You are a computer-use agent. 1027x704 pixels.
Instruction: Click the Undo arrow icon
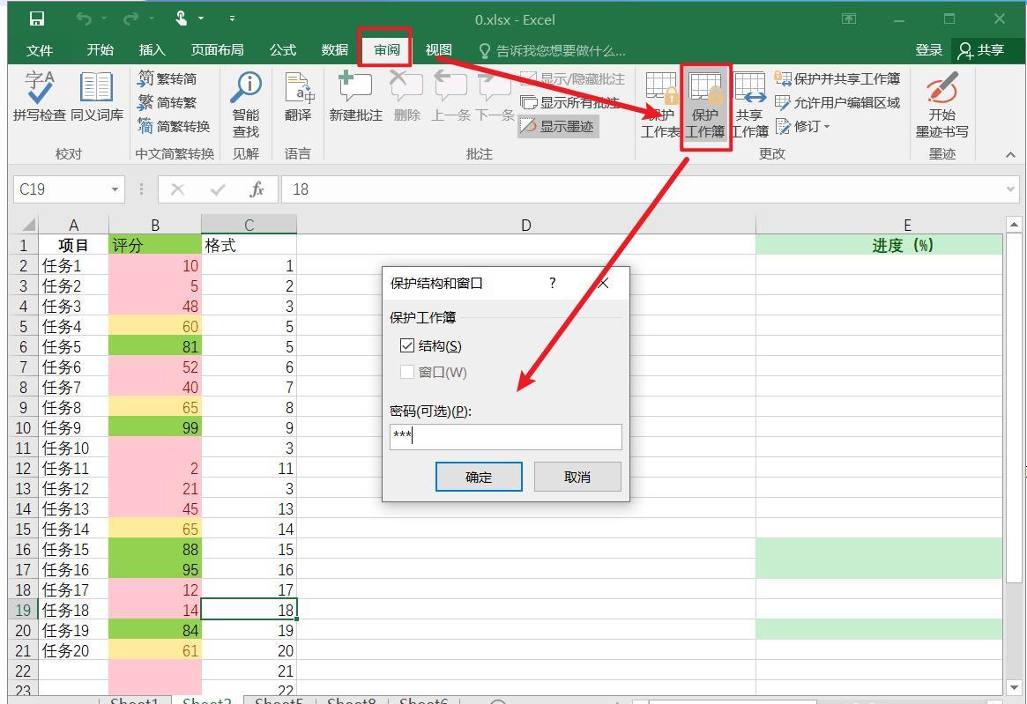(83, 19)
